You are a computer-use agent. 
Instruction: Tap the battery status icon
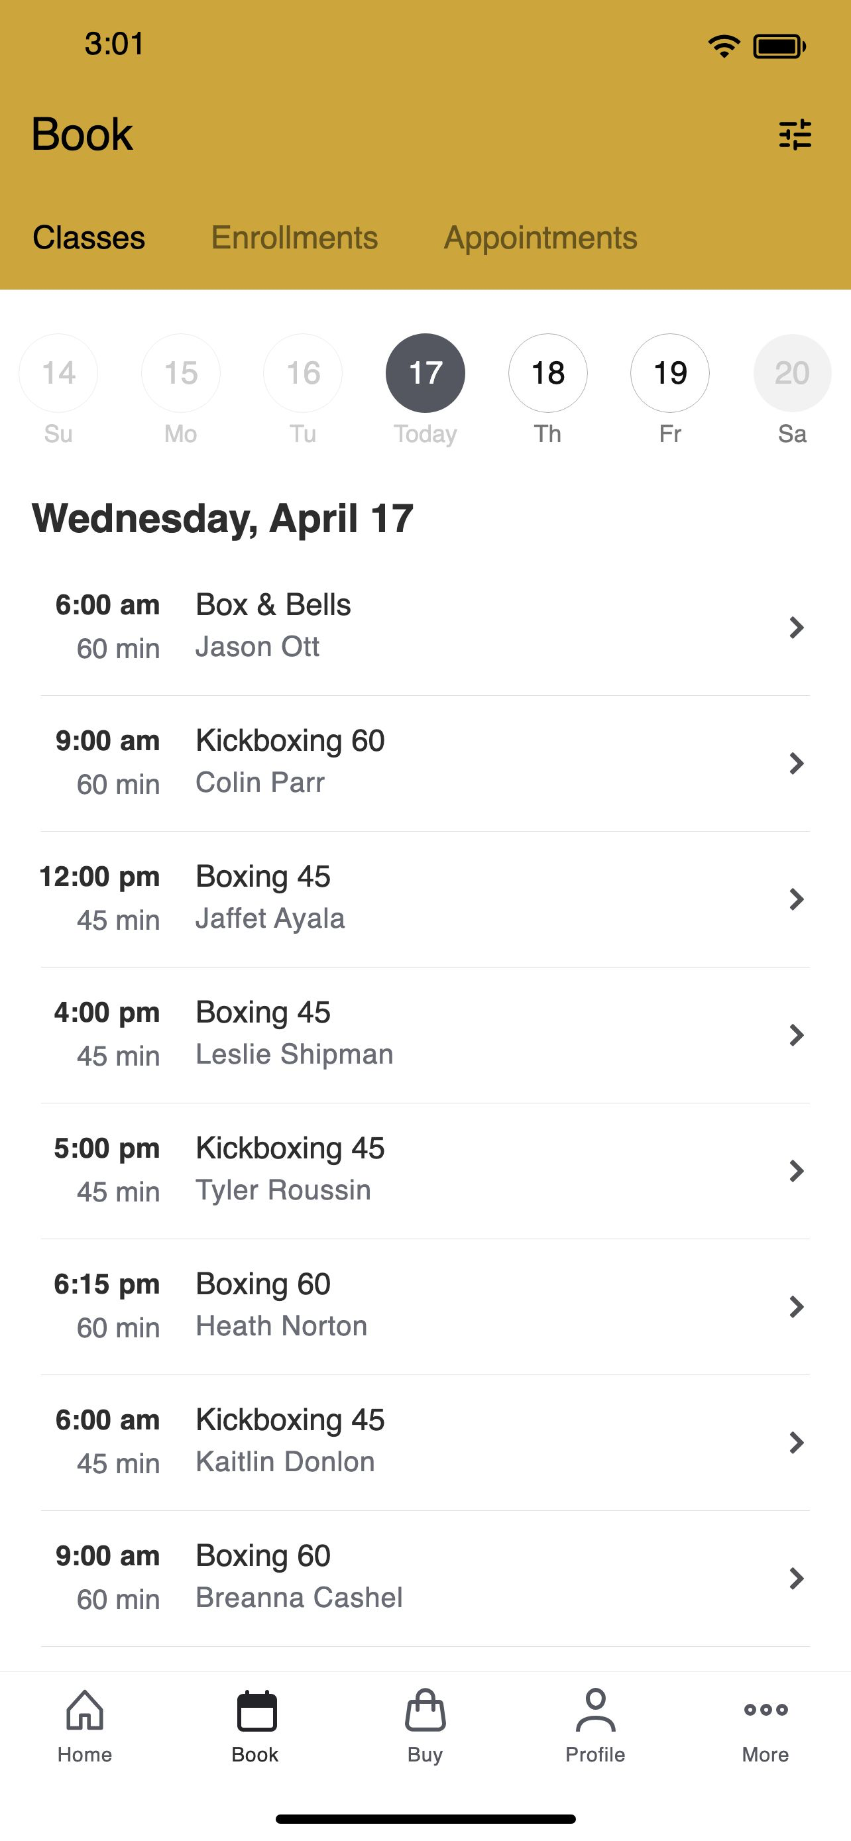click(x=779, y=46)
